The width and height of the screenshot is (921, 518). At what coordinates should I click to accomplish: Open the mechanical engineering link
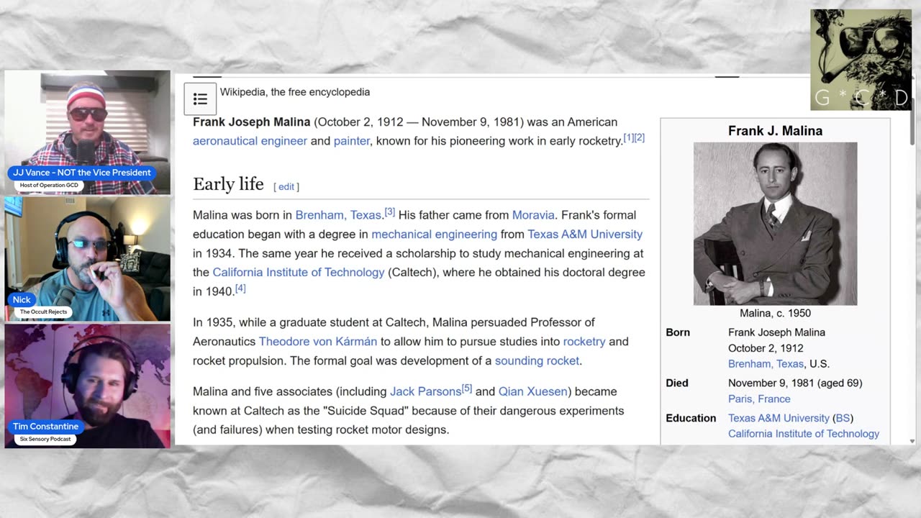(434, 235)
